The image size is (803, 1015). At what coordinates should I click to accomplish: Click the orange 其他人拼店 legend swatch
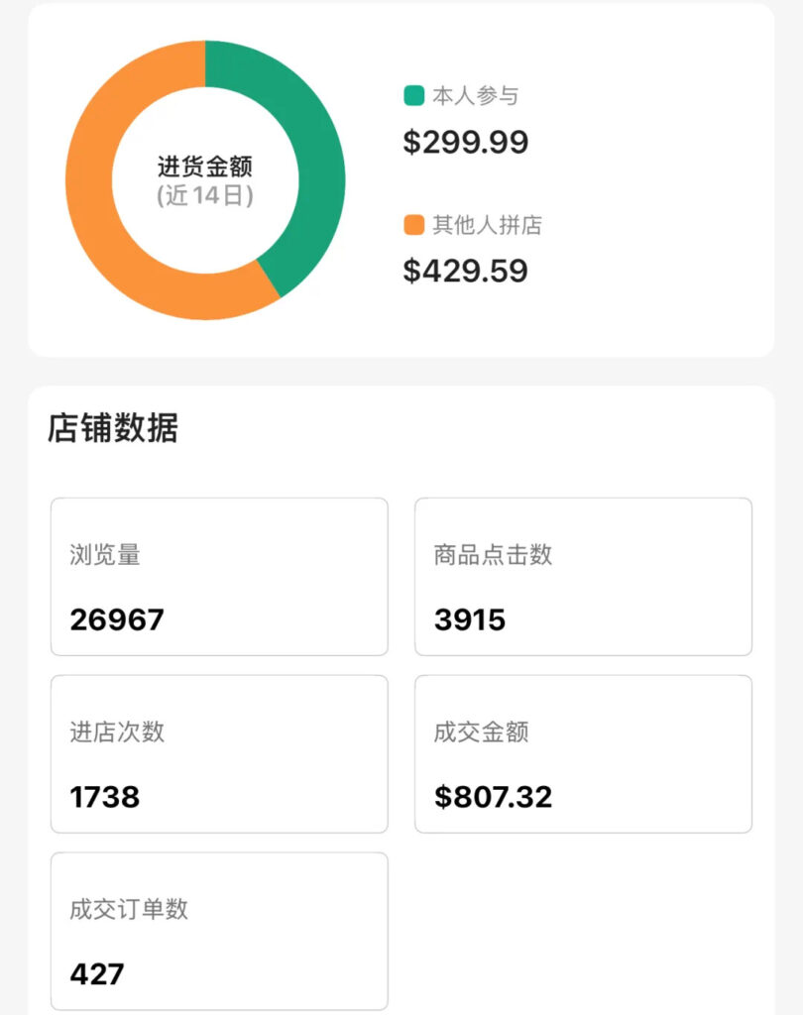pos(413,226)
